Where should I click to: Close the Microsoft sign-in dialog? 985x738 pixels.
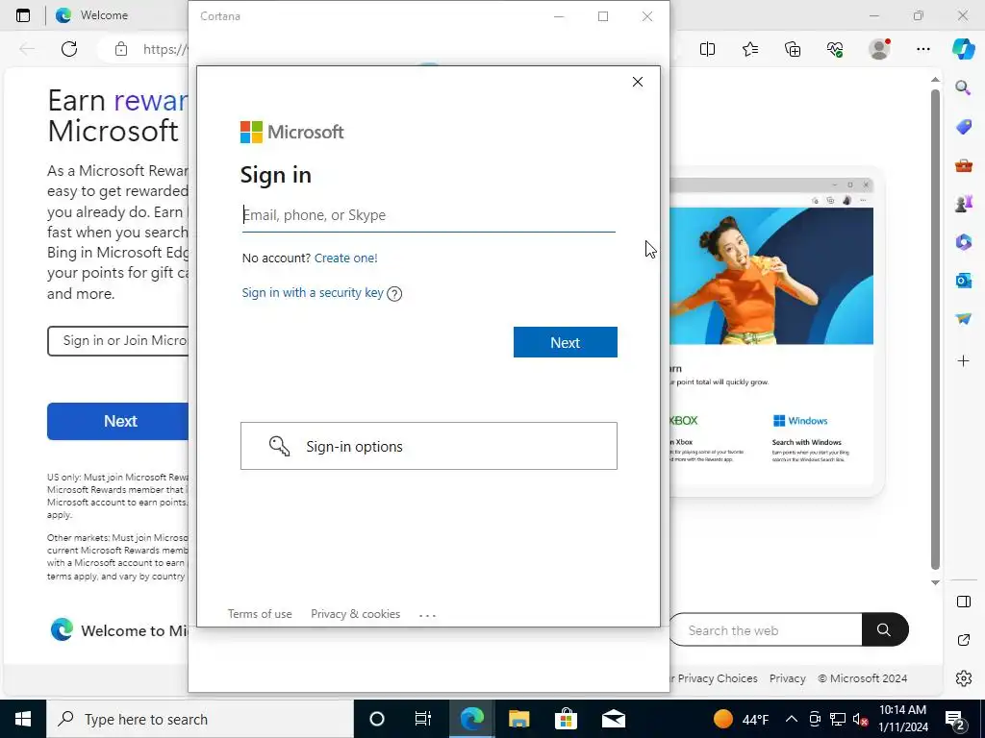click(x=638, y=82)
